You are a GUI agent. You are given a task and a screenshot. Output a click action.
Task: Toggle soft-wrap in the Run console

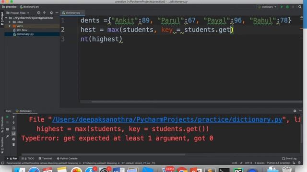coord(13,128)
